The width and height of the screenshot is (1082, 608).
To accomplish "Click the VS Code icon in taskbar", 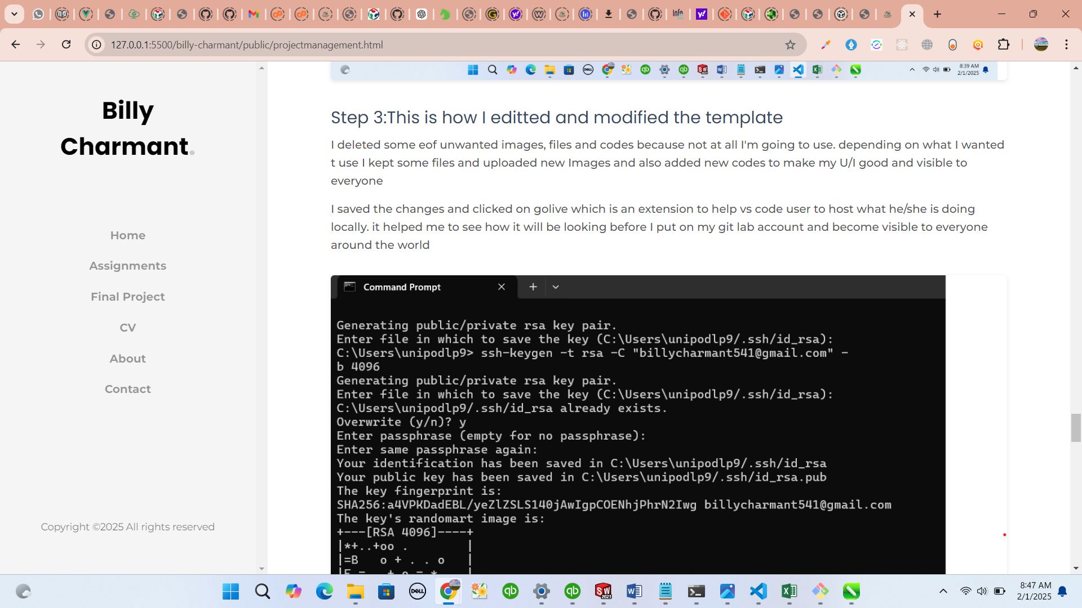I will [758, 591].
